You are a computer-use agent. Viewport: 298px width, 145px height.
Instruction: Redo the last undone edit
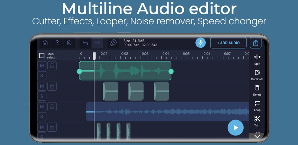pos(97,43)
